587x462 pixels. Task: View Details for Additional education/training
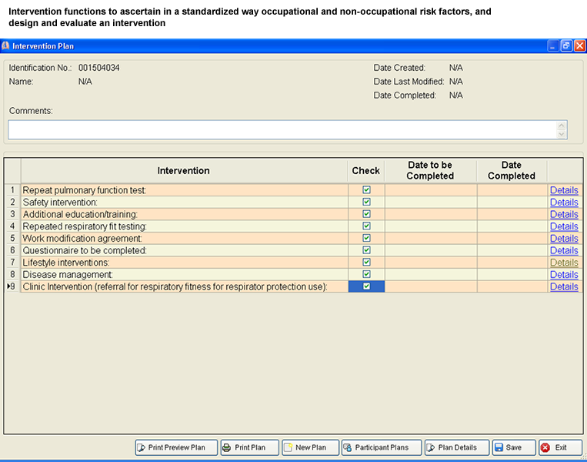pos(564,214)
